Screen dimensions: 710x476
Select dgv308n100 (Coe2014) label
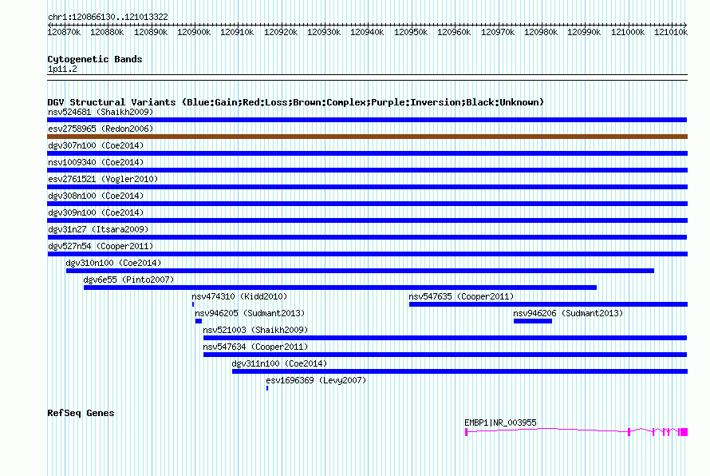96,196
